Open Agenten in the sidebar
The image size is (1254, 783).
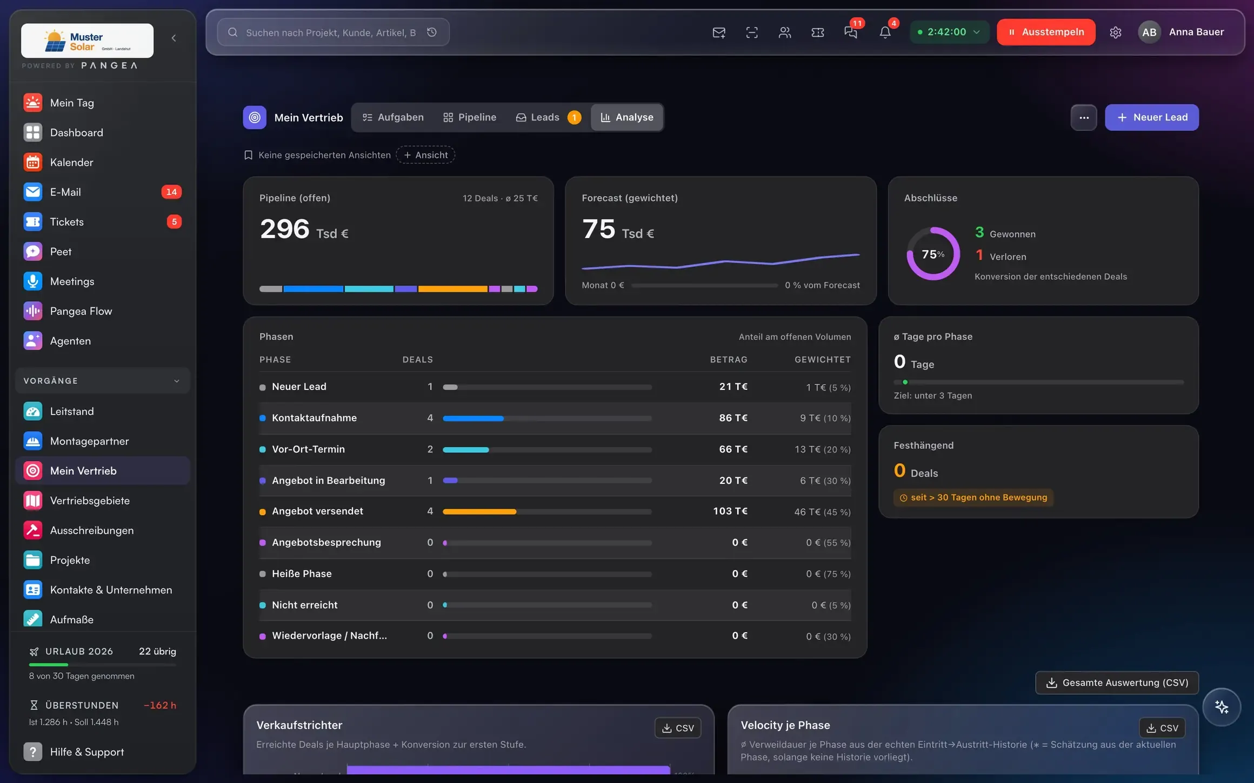click(103, 341)
